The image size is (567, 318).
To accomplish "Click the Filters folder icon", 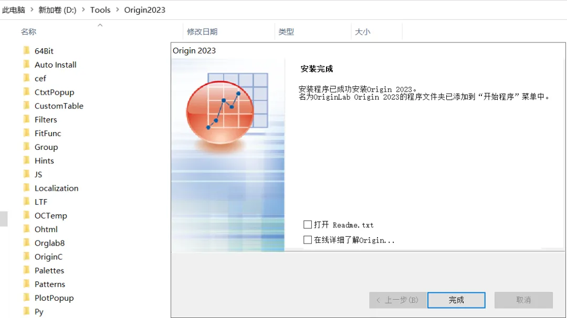I will (26, 119).
